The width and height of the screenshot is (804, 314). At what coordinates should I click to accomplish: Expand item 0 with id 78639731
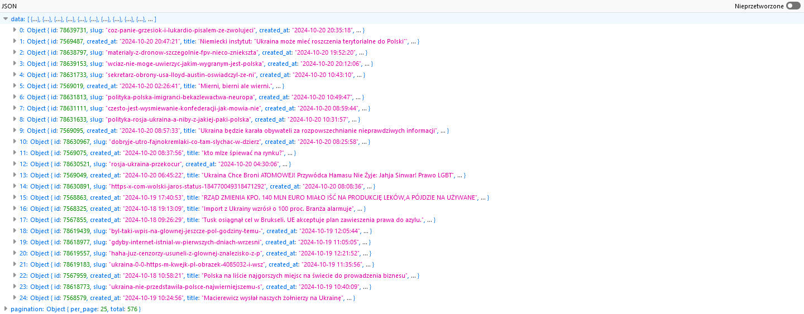pyautogui.click(x=15, y=30)
